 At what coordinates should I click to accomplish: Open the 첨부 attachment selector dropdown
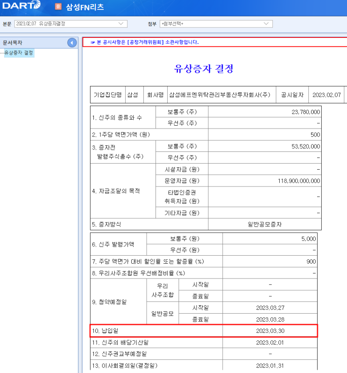tap(216, 24)
